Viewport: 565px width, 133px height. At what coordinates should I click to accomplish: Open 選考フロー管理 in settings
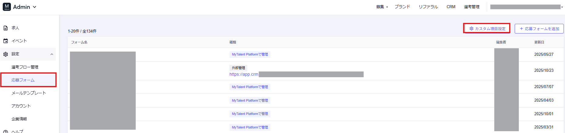click(25, 67)
